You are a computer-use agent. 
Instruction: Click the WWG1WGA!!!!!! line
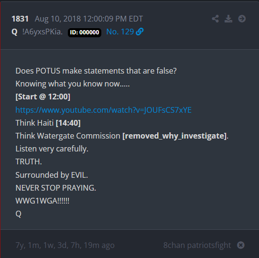[42, 201]
